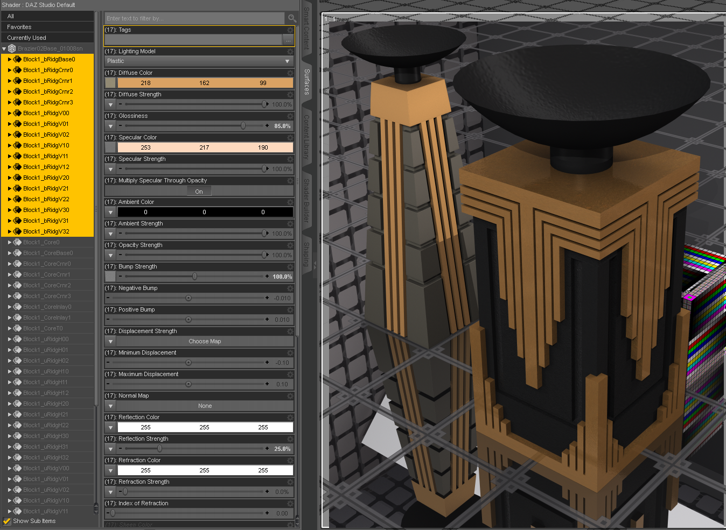Select the Block1_CoreInlay0 surface row
Screen dimensions: 726x530
[x=47, y=307]
